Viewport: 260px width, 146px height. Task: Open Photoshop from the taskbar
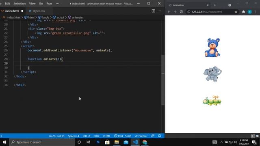[x=98, y=142]
